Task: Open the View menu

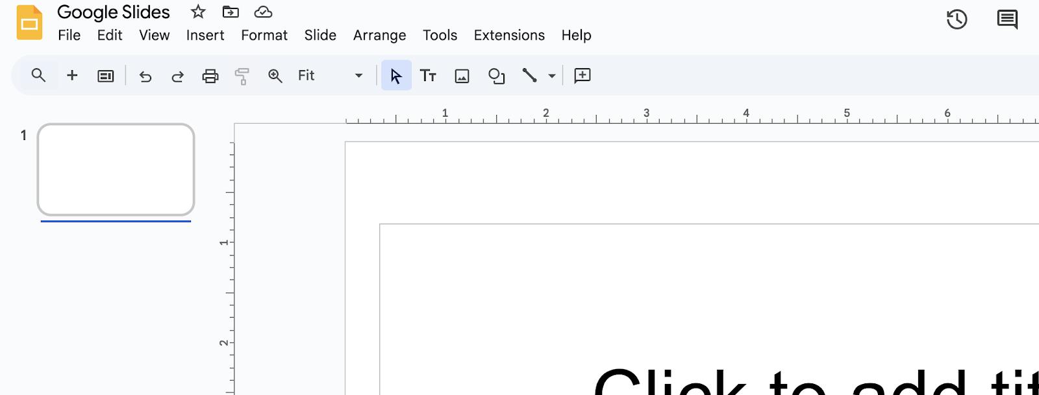Action: (155, 35)
